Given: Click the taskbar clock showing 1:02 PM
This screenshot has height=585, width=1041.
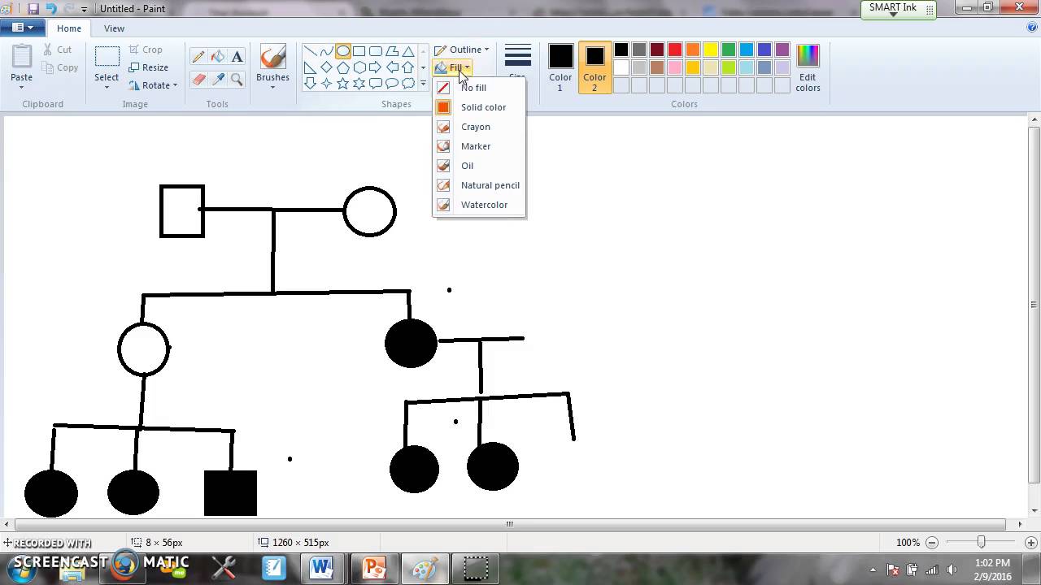Looking at the screenshot, I should [x=991, y=569].
